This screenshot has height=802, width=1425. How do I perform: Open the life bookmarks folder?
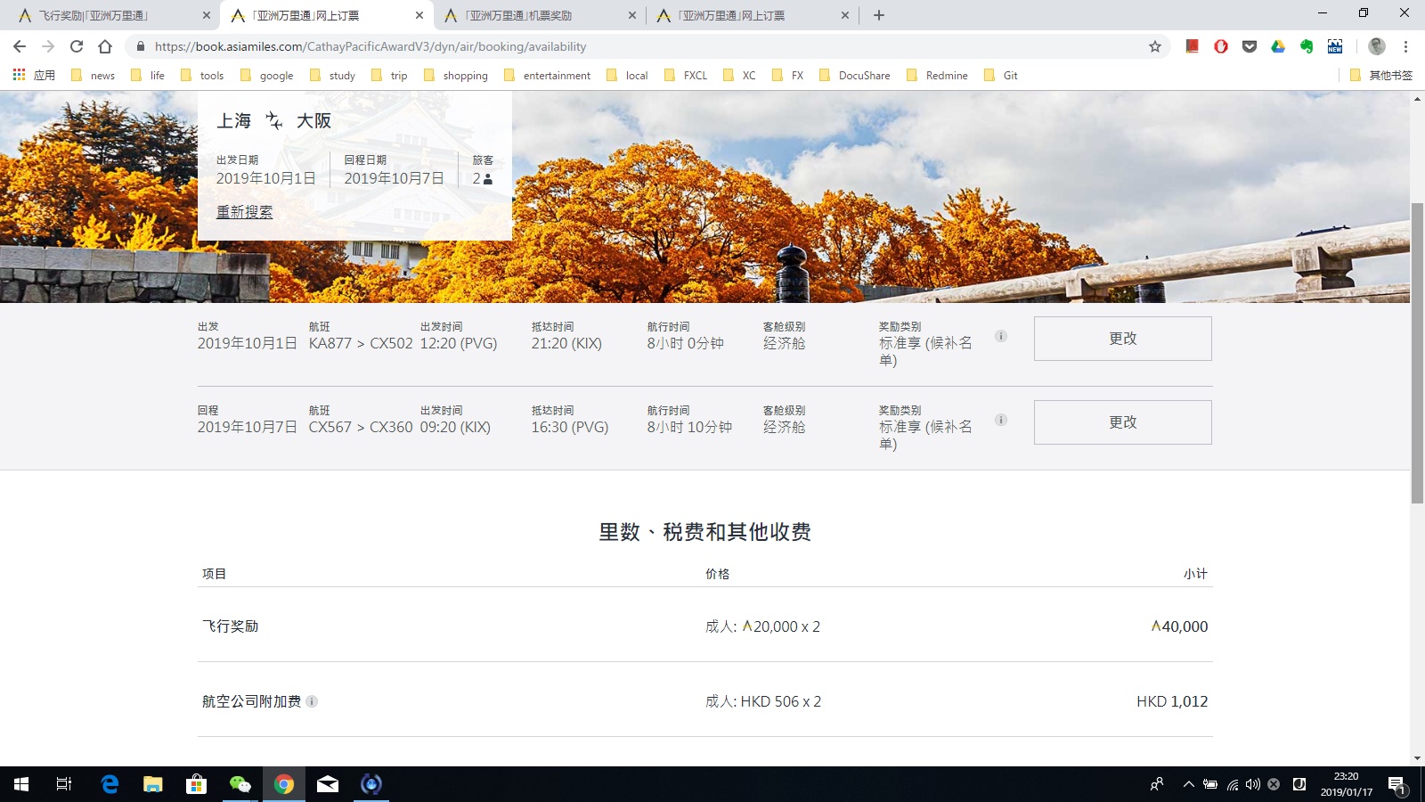coord(148,75)
